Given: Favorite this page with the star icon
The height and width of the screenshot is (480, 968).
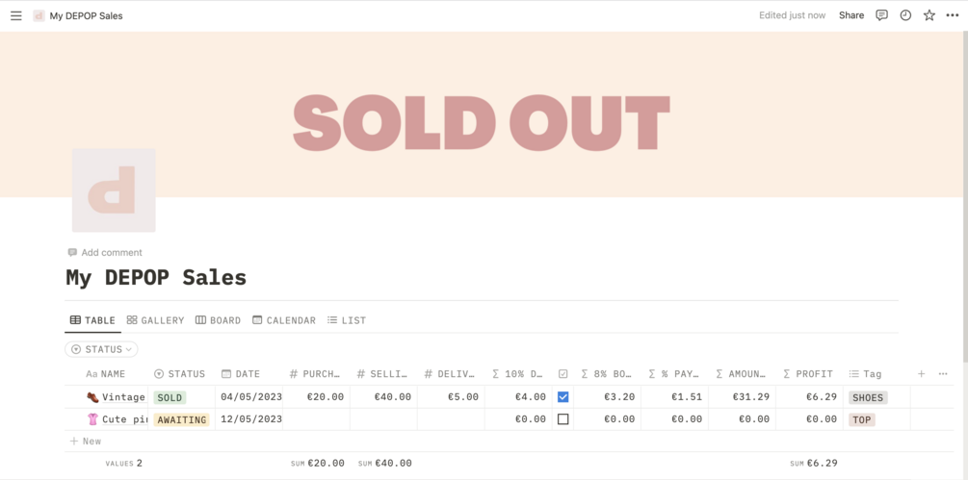Looking at the screenshot, I should pyautogui.click(x=929, y=15).
